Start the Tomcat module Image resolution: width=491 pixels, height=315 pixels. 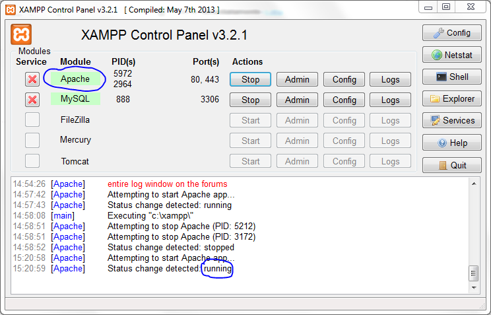[250, 161]
